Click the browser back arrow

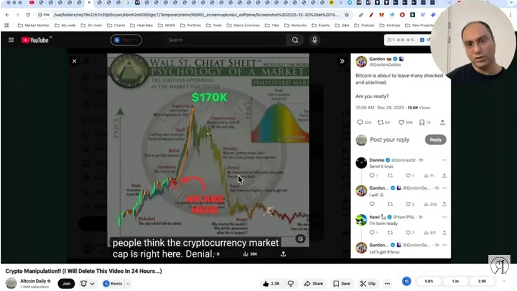click(7, 14)
